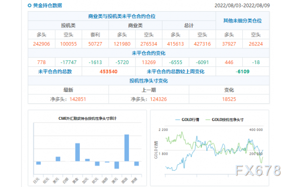This screenshot has height=187, width=295.
Task: Click the 纽元 axis label
Action: pos(46,180)
